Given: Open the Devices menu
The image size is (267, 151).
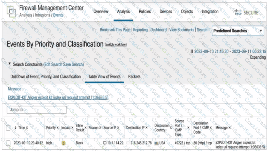Looking at the screenshot, I should [x=166, y=12].
